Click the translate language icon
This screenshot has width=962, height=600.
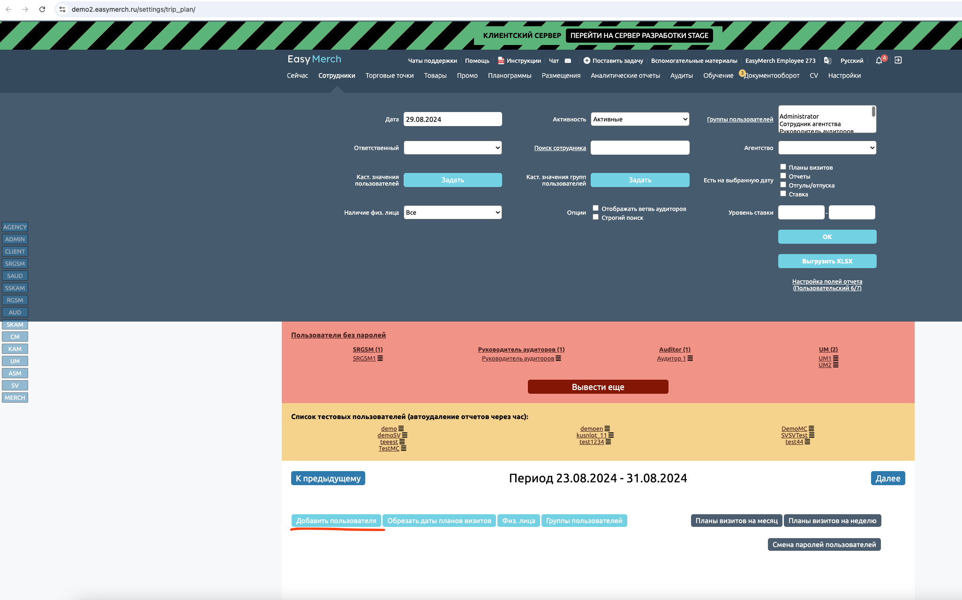click(x=827, y=60)
